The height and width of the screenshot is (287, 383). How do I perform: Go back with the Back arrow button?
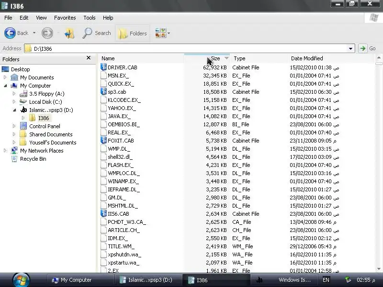10,33
